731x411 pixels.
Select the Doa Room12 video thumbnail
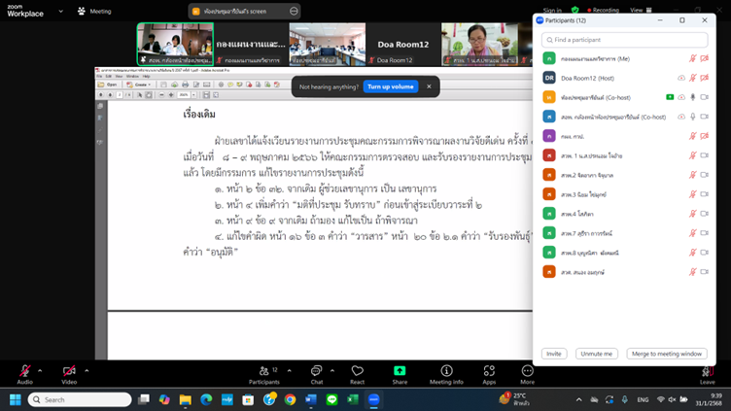[402, 45]
